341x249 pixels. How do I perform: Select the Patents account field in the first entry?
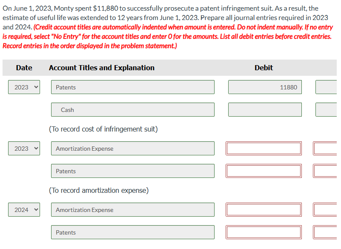click(x=132, y=87)
